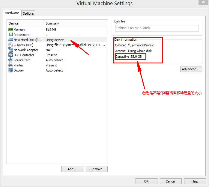Click the USB Controller Present summary
The width and height of the screenshot is (209, 187).
coord(51,55)
